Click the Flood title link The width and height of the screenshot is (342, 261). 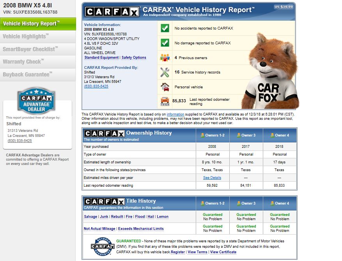[140, 217]
